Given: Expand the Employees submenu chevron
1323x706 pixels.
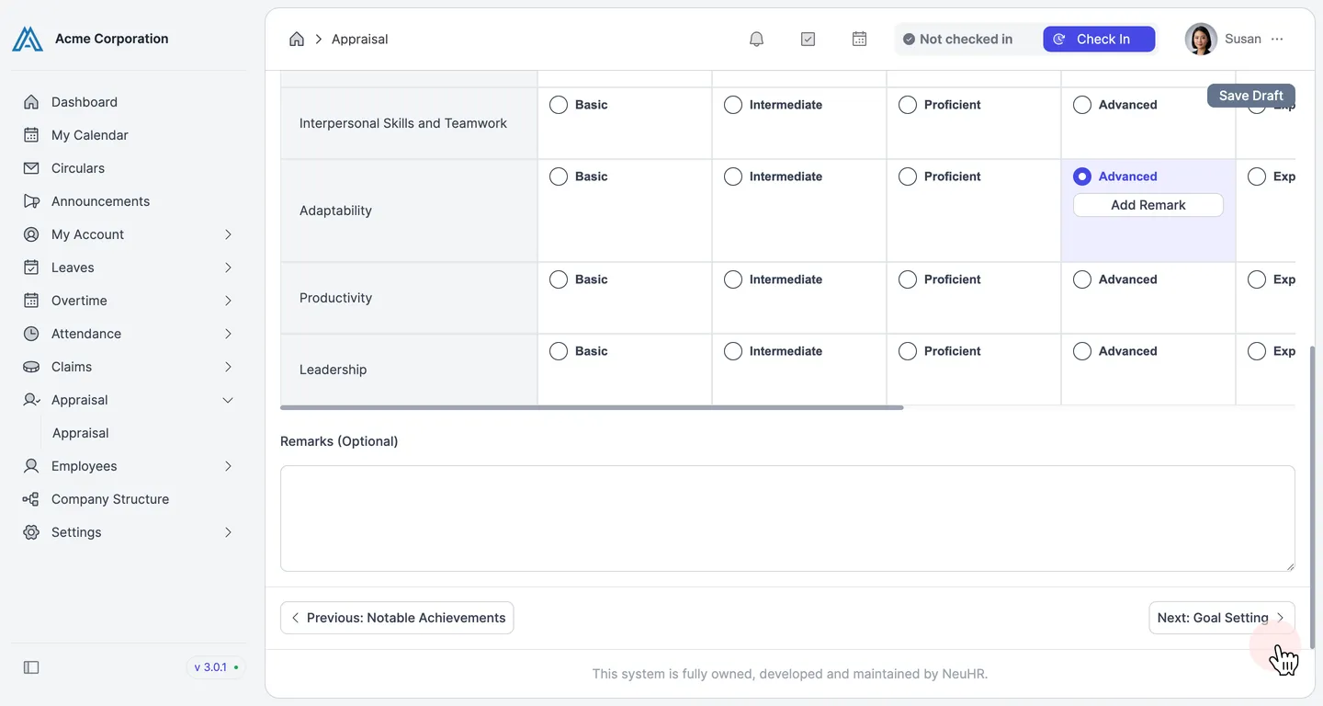Looking at the screenshot, I should pos(228,466).
